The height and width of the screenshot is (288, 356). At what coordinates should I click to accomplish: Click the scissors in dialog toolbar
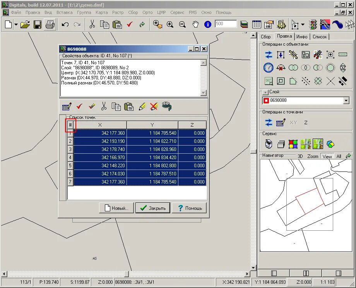tap(104, 106)
